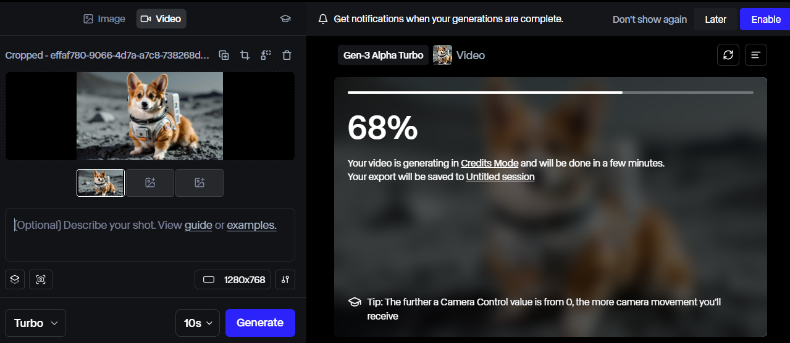Open the settings sliders icon beside resolution

tap(285, 279)
